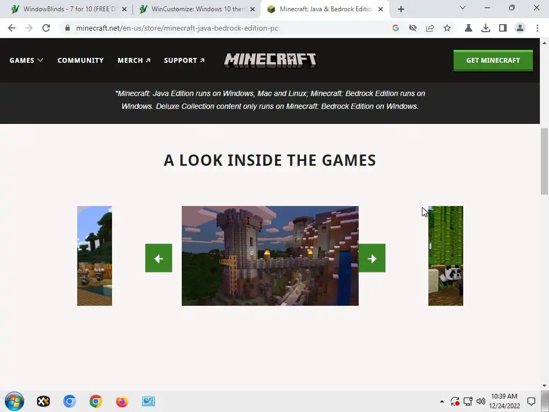Click the sync tray icon with red dot
Screen dimensions: 549x412
[x=455, y=401]
